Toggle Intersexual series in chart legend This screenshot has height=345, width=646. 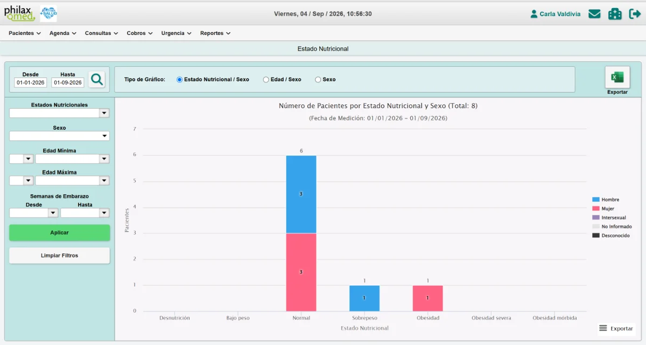(609, 217)
